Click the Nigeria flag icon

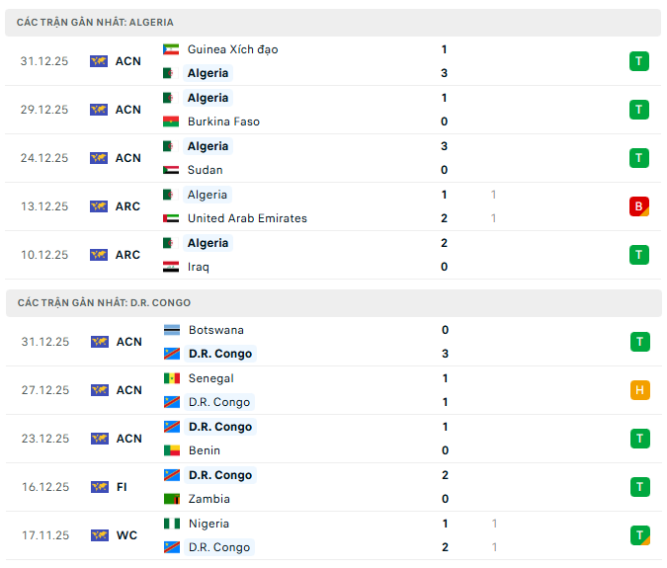170,524
